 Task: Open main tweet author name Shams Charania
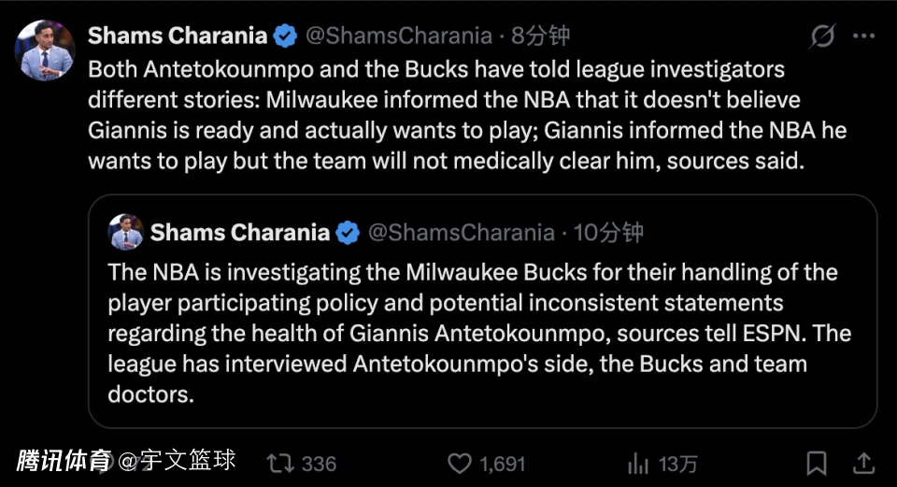click(x=178, y=36)
